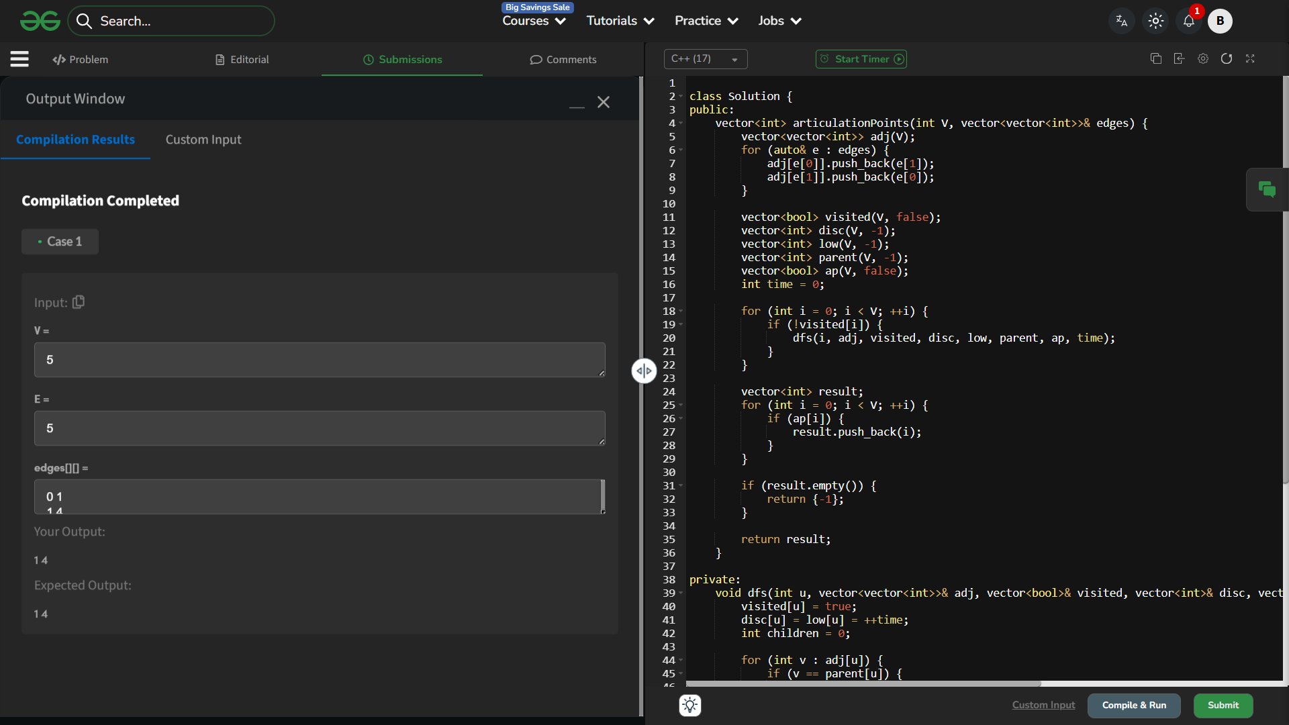This screenshot has width=1289, height=725.
Task: Start the timer toggle
Action: [861, 59]
